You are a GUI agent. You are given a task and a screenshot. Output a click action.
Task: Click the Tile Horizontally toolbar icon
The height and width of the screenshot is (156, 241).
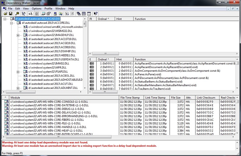[84, 14]
